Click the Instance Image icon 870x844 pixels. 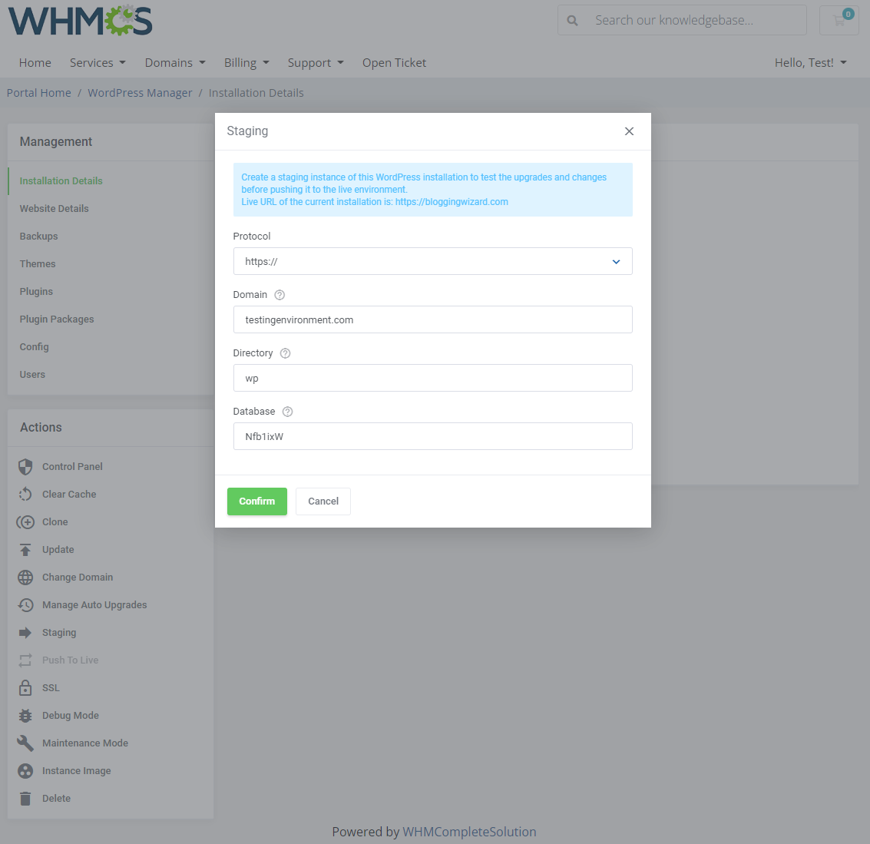coord(25,771)
